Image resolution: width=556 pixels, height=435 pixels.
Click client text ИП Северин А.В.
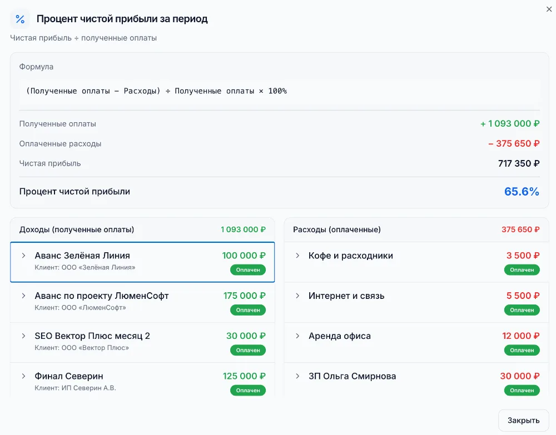point(88,388)
